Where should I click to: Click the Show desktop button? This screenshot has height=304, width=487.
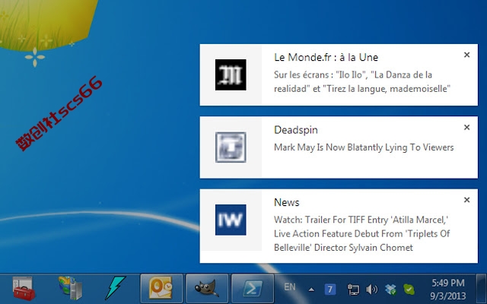tap(481, 288)
